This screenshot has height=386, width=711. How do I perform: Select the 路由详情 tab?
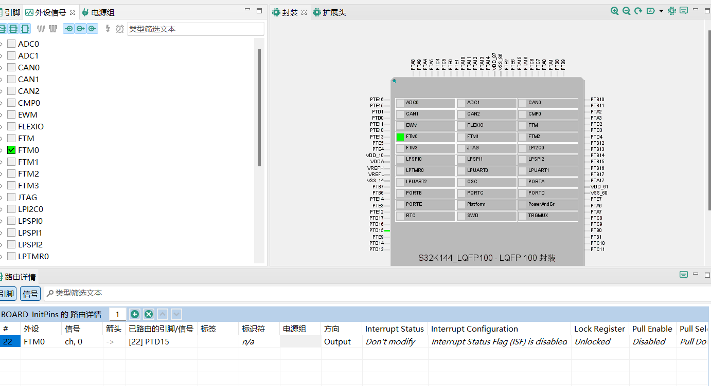[x=19, y=277]
